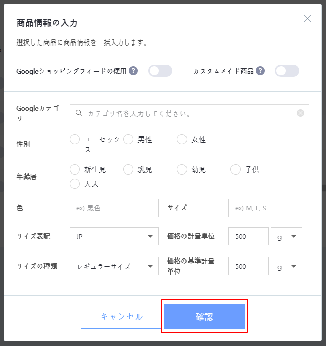This screenshot has height=346, width=326.
Task: Select 新生児 age group
Action: coord(75,169)
